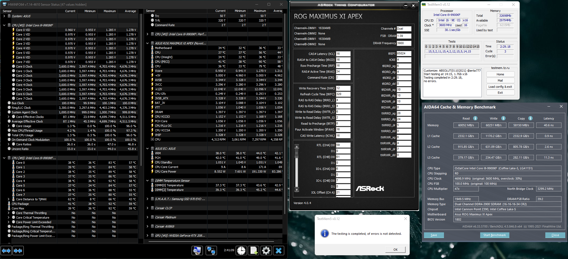Start logging with the sheet-plus icon in HWiNFO

pos(254,251)
